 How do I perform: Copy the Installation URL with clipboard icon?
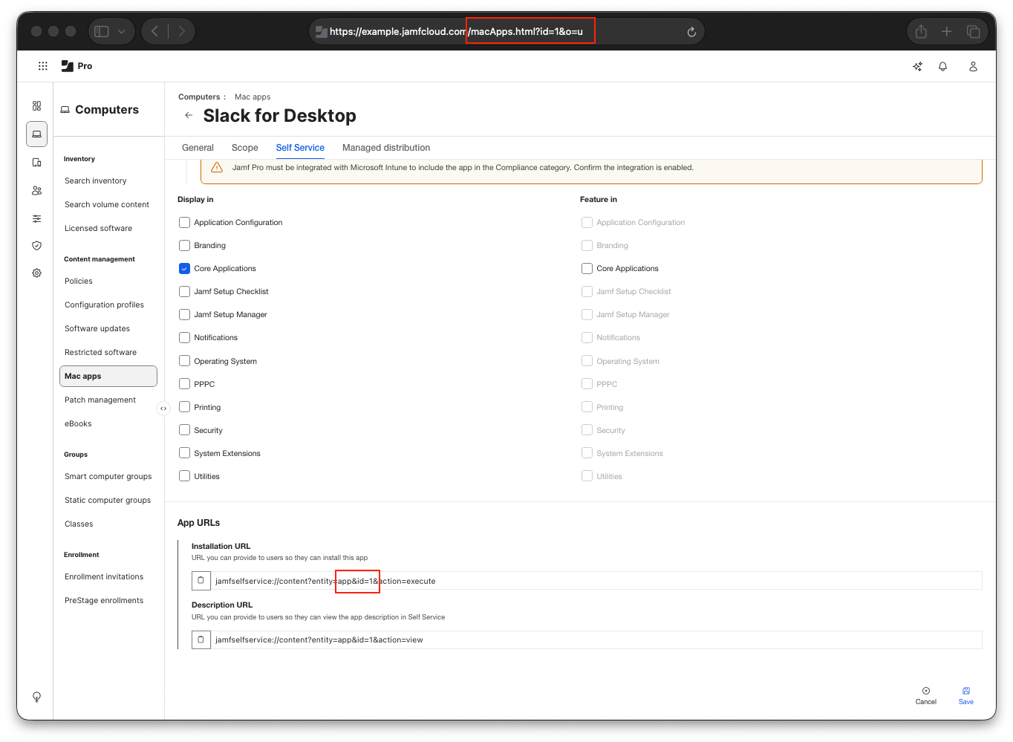(201, 581)
